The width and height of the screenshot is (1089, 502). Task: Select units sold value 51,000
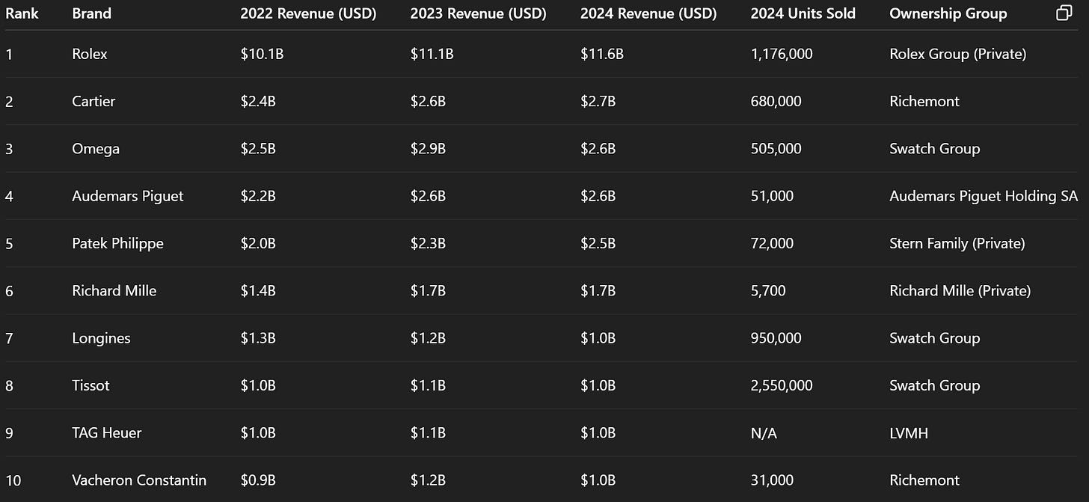coord(772,196)
